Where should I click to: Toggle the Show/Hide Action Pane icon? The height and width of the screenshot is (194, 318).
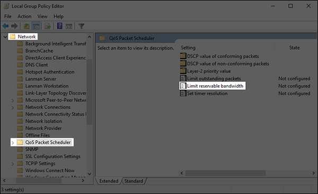point(69,26)
